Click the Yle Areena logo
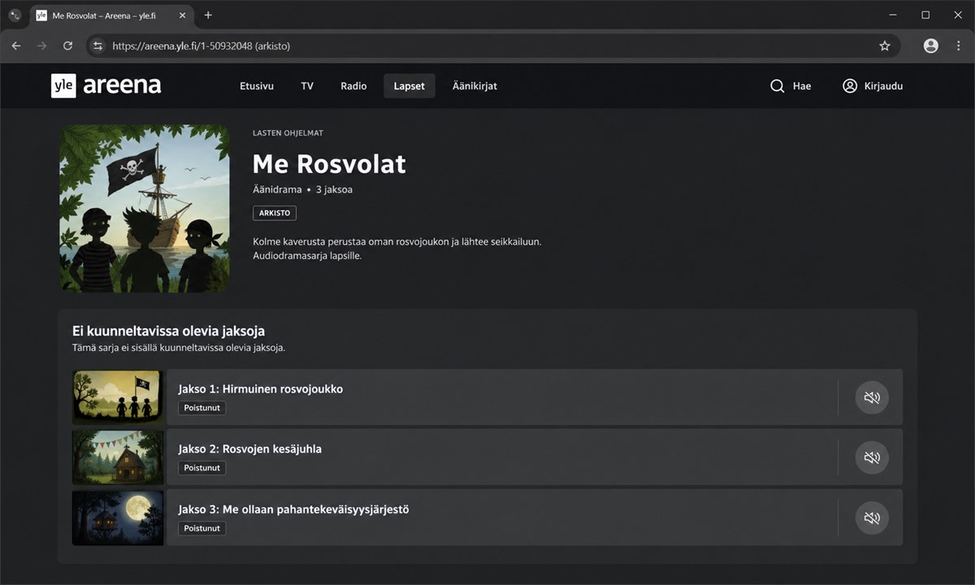 pos(106,85)
